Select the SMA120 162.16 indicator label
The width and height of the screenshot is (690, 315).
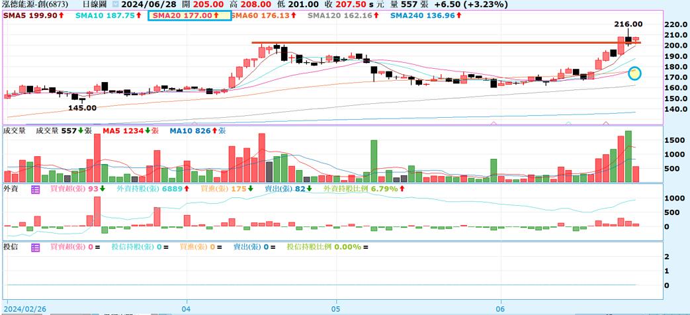coord(345,15)
